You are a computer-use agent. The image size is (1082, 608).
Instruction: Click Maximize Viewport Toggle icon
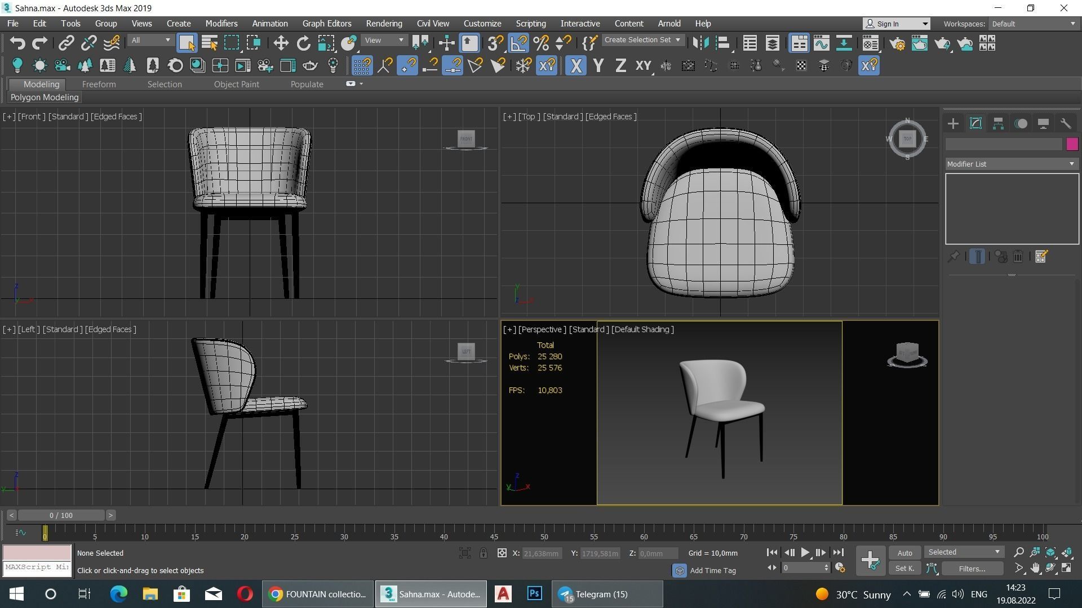[1067, 569]
